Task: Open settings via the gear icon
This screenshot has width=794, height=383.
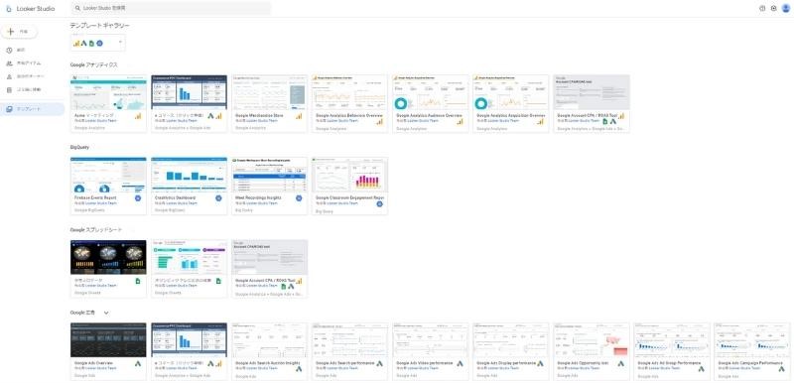Action: click(774, 8)
